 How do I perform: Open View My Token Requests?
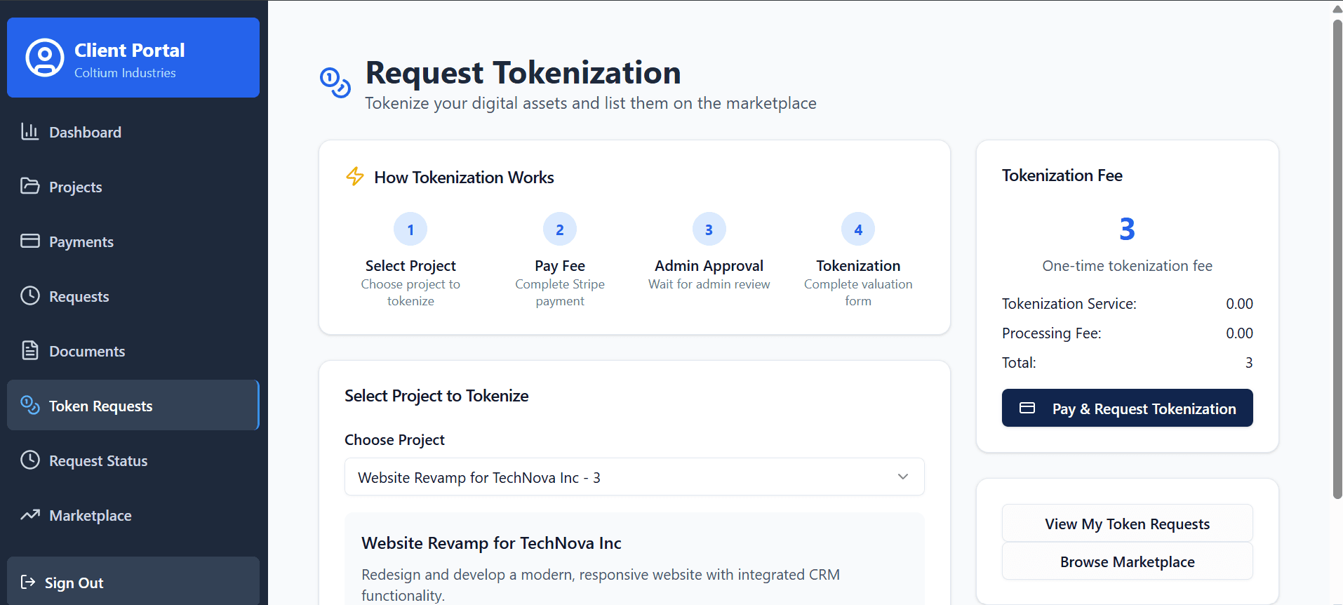pos(1127,523)
